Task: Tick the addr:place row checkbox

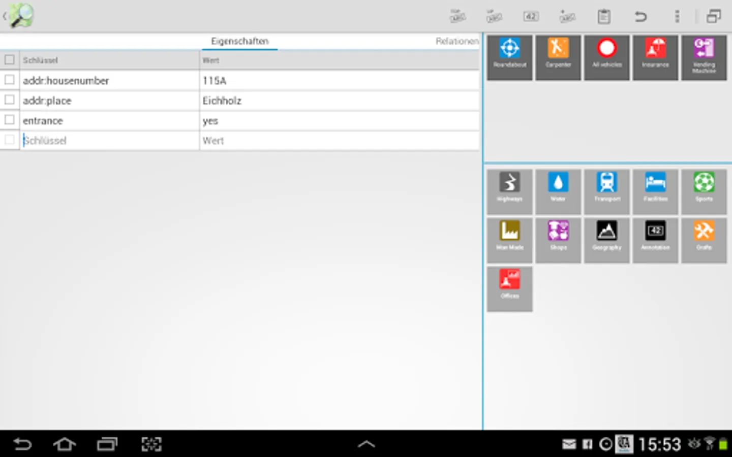Action: [x=9, y=100]
